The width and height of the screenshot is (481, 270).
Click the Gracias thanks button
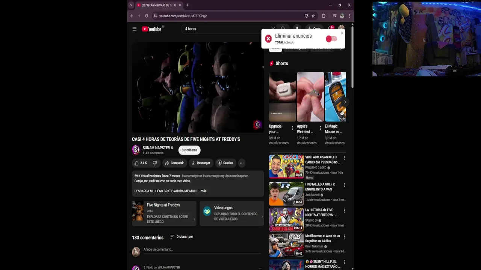pos(225,163)
